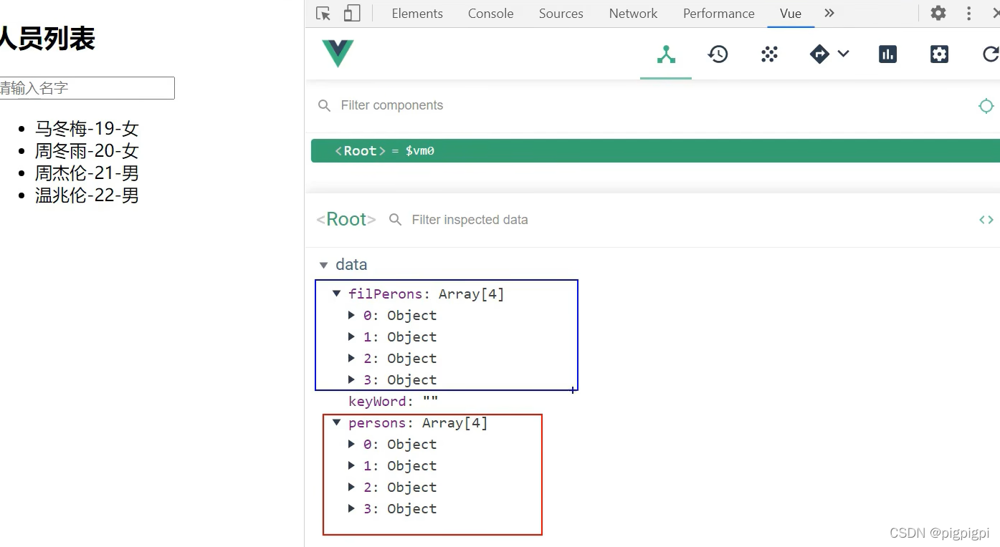
Task: Click the 人员列表 heading
Action: pyautogui.click(x=47, y=39)
